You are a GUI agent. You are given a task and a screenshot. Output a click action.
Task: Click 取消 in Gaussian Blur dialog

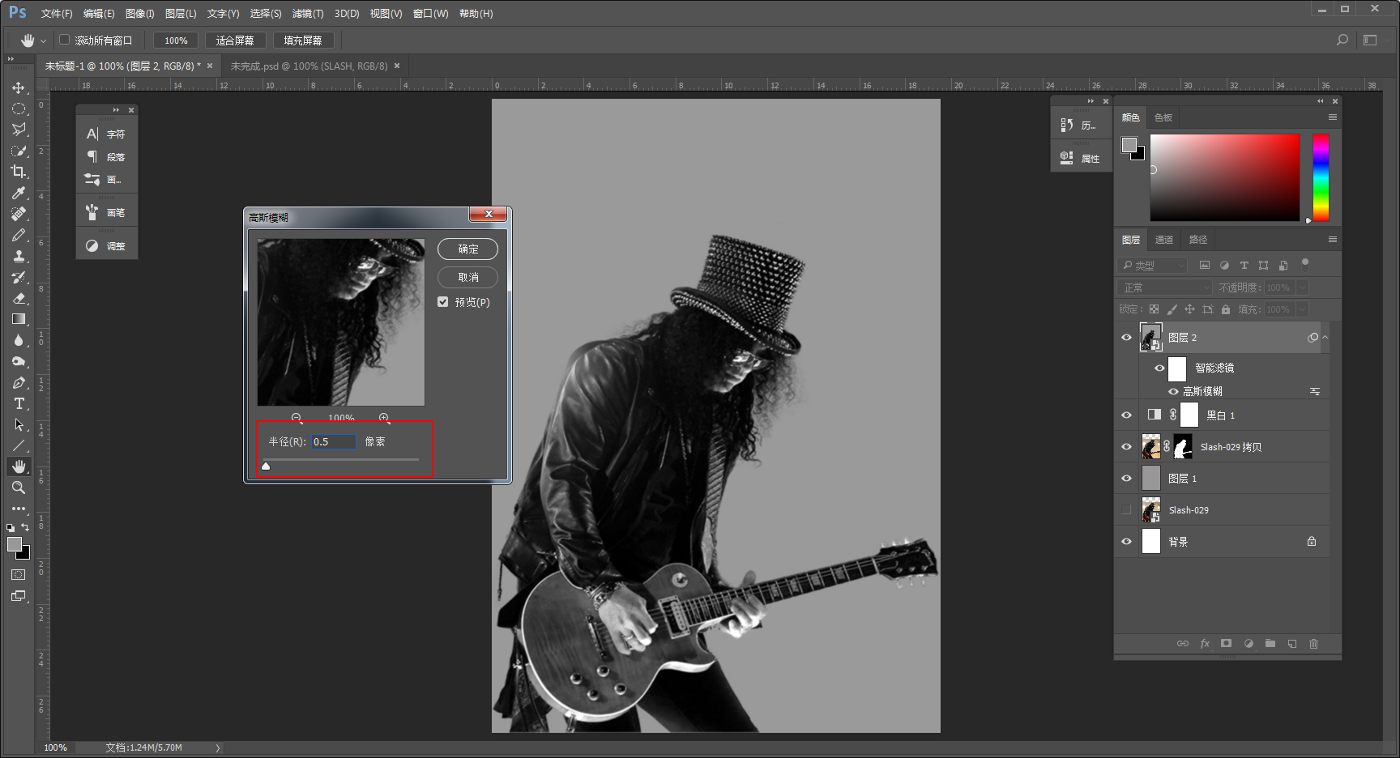pyautogui.click(x=467, y=277)
